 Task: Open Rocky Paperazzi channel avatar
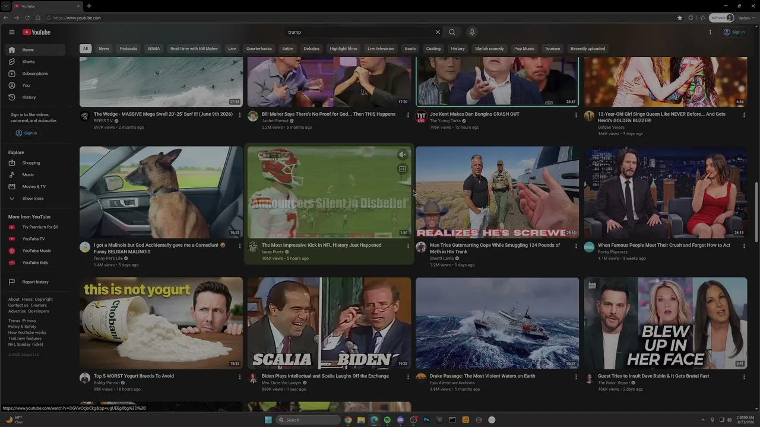(x=589, y=247)
